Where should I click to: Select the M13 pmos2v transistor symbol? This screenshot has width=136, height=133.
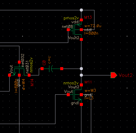pos(76,30)
